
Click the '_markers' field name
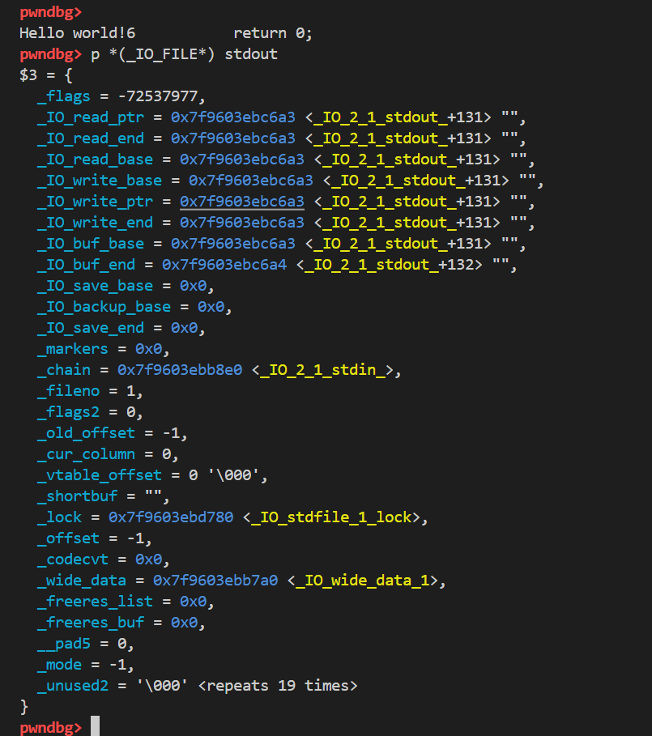click(73, 349)
